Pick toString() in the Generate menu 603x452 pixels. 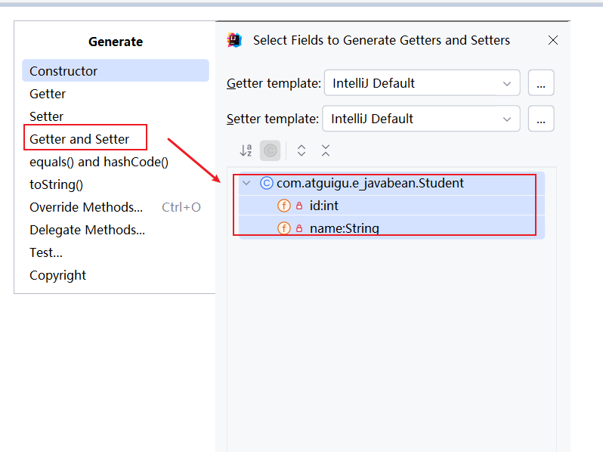(x=56, y=184)
